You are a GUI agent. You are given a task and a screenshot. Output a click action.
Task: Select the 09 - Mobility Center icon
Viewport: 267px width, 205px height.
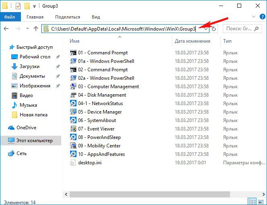pos(73,146)
